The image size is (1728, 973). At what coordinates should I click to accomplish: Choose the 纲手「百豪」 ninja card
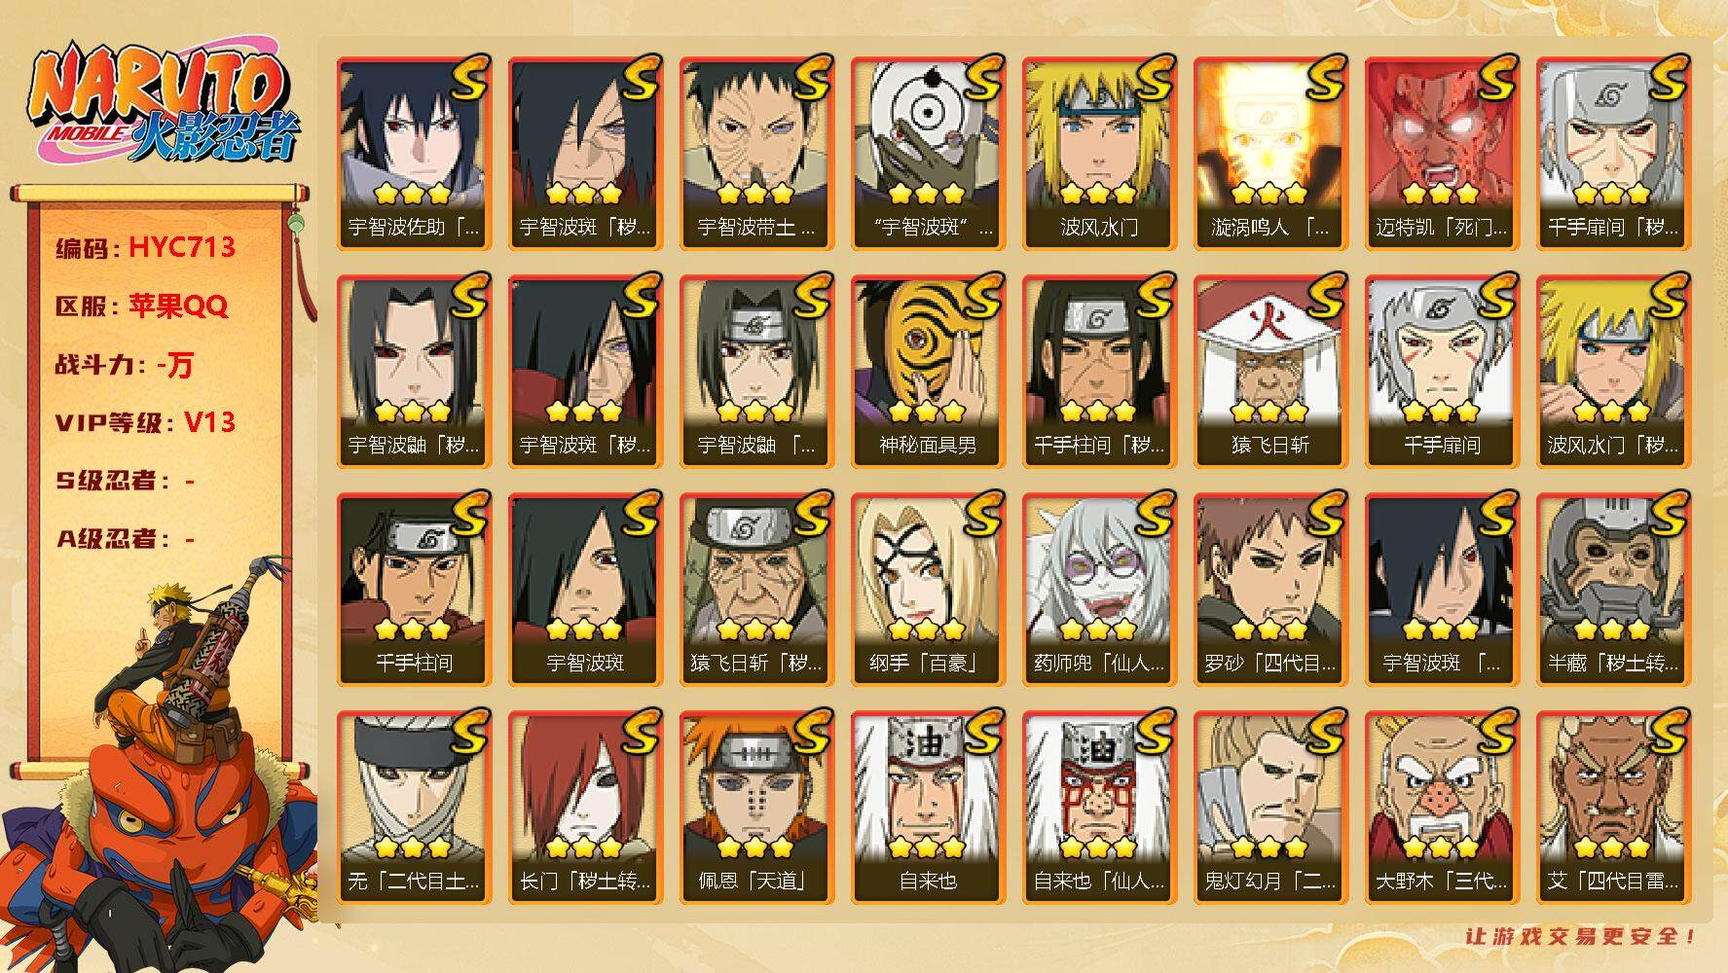pyautogui.click(x=928, y=590)
